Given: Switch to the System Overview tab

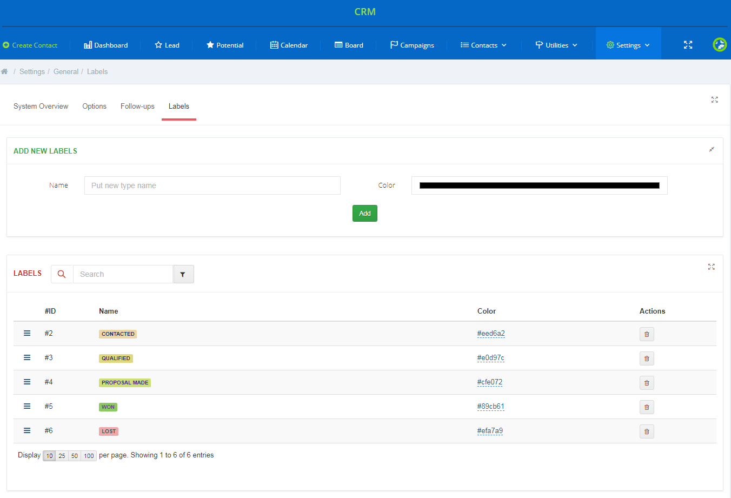Looking at the screenshot, I should pyautogui.click(x=41, y=106).
